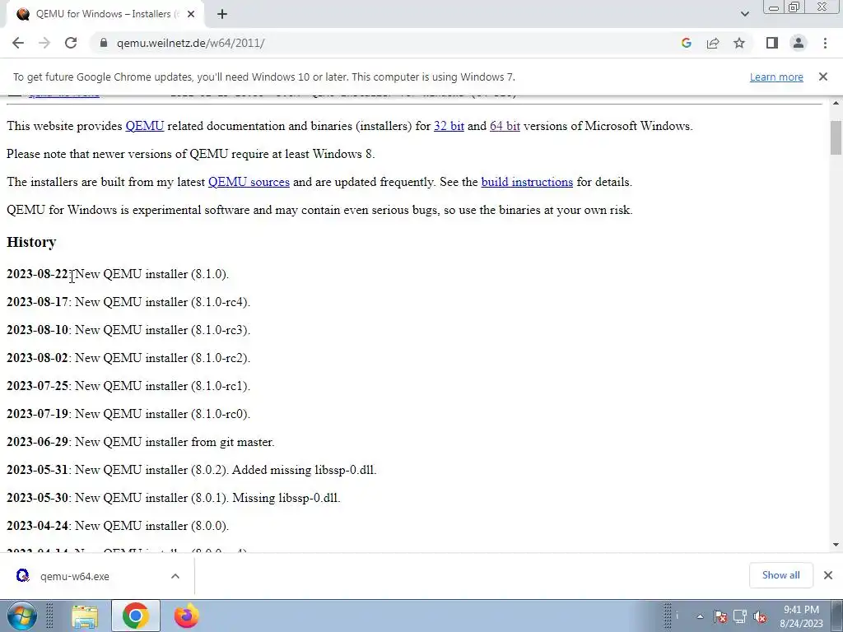Open the Windows Start menu

pyautogui.click(x=21, y=616)
